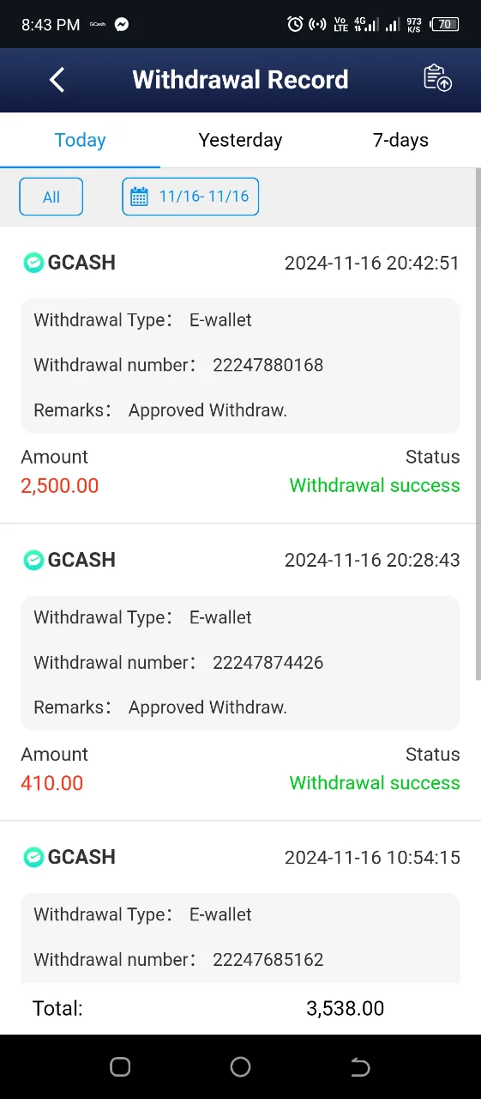Viewport: 481px width, 1099px height.
Task: Tap the 410.00 withdrawal amount
Action: [52, 783]
